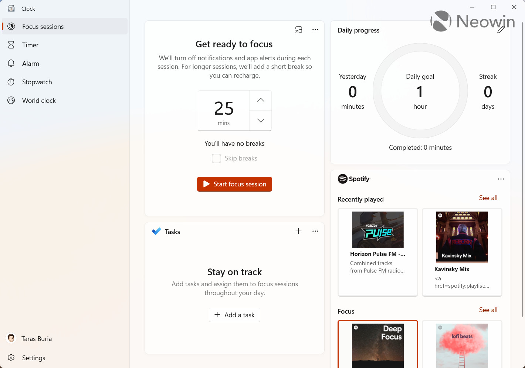This screenshot has height=368, width=525.
Task: Click the Add a task button
Action: tap(235, 315)
